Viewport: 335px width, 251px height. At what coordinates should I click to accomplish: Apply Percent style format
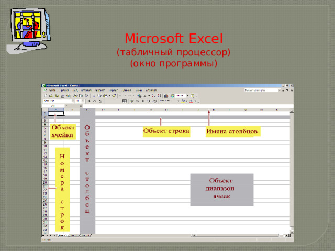137,101
